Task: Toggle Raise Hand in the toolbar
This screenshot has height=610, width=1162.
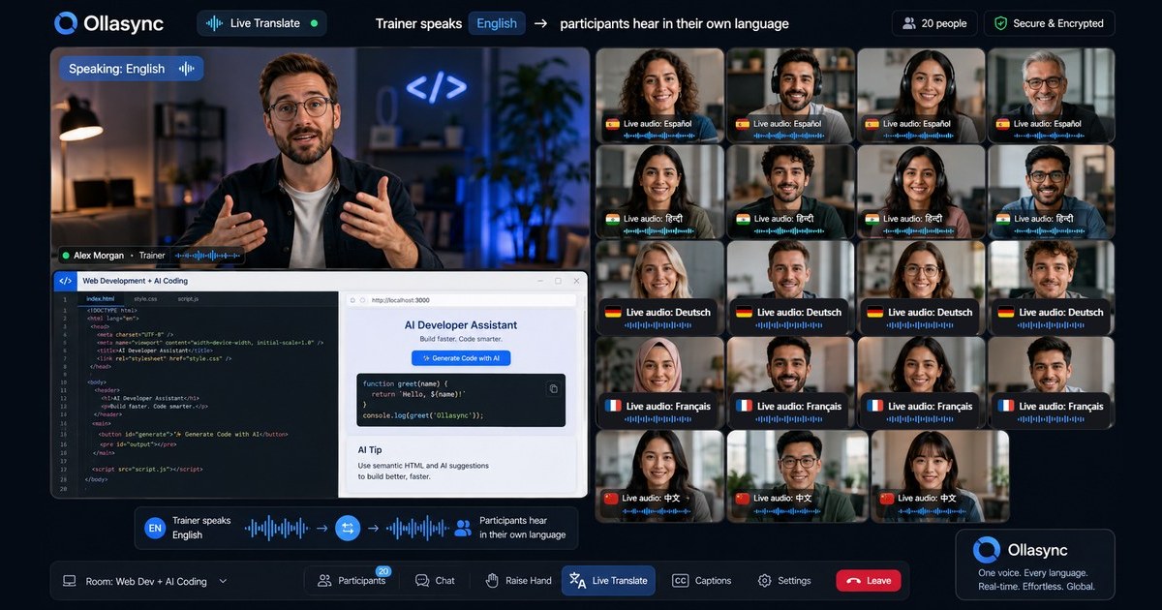Action: pos(518,581)
